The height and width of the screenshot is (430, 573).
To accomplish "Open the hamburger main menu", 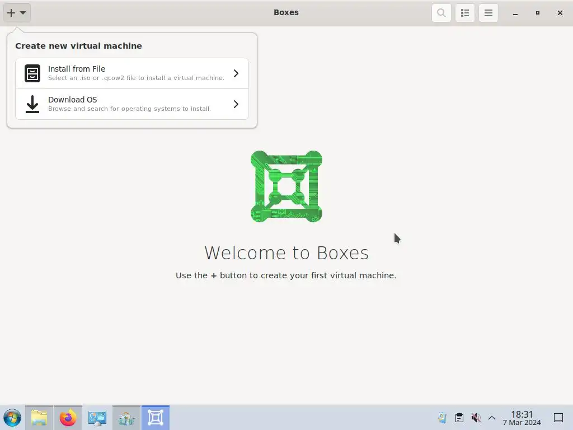I will (488, 13).
